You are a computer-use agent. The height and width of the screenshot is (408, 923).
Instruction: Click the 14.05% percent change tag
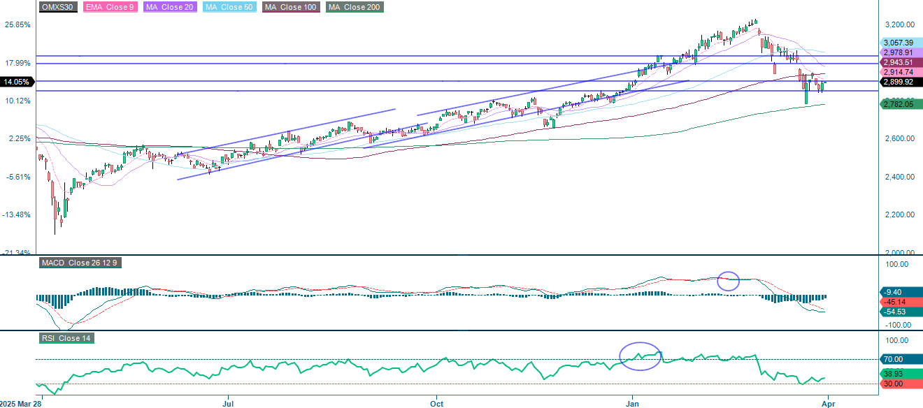click(x=17, y=82)
